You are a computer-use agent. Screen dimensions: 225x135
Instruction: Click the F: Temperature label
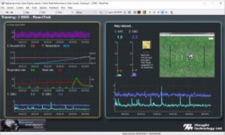51,46
